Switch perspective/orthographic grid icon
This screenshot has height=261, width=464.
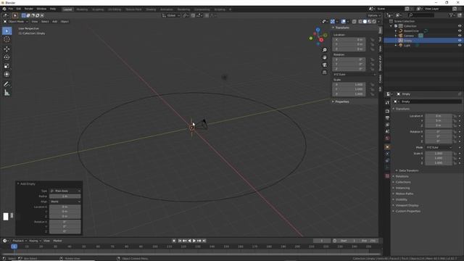(325, 72)
